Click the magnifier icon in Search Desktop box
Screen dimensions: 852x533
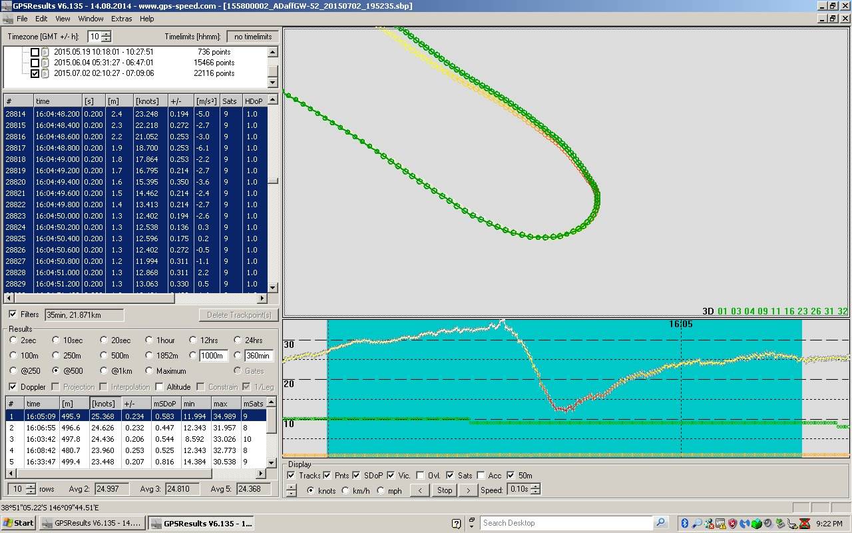(x=660, y=523)
